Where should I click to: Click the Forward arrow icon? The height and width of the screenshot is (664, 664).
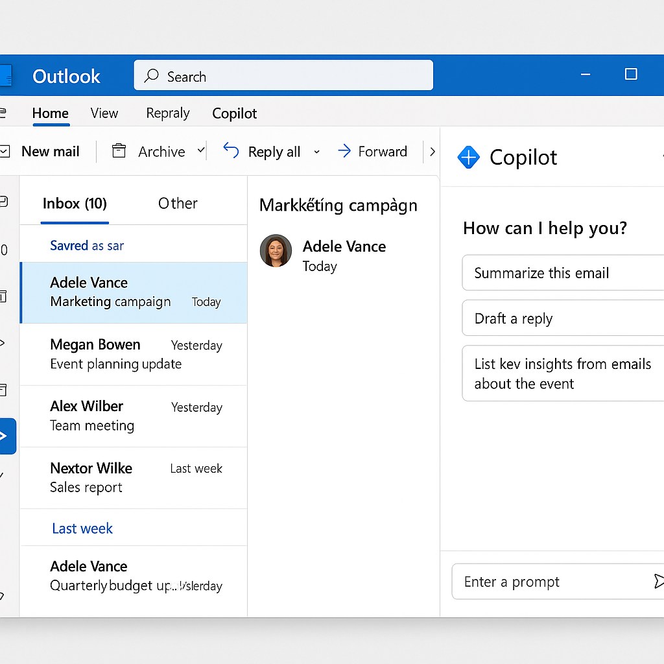(x=344, y=150)
